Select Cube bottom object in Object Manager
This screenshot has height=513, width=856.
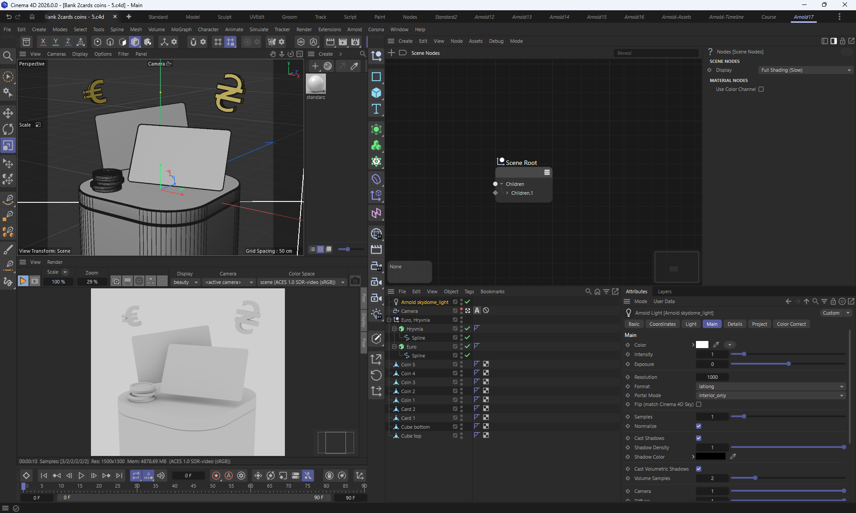tap(415, 427)
